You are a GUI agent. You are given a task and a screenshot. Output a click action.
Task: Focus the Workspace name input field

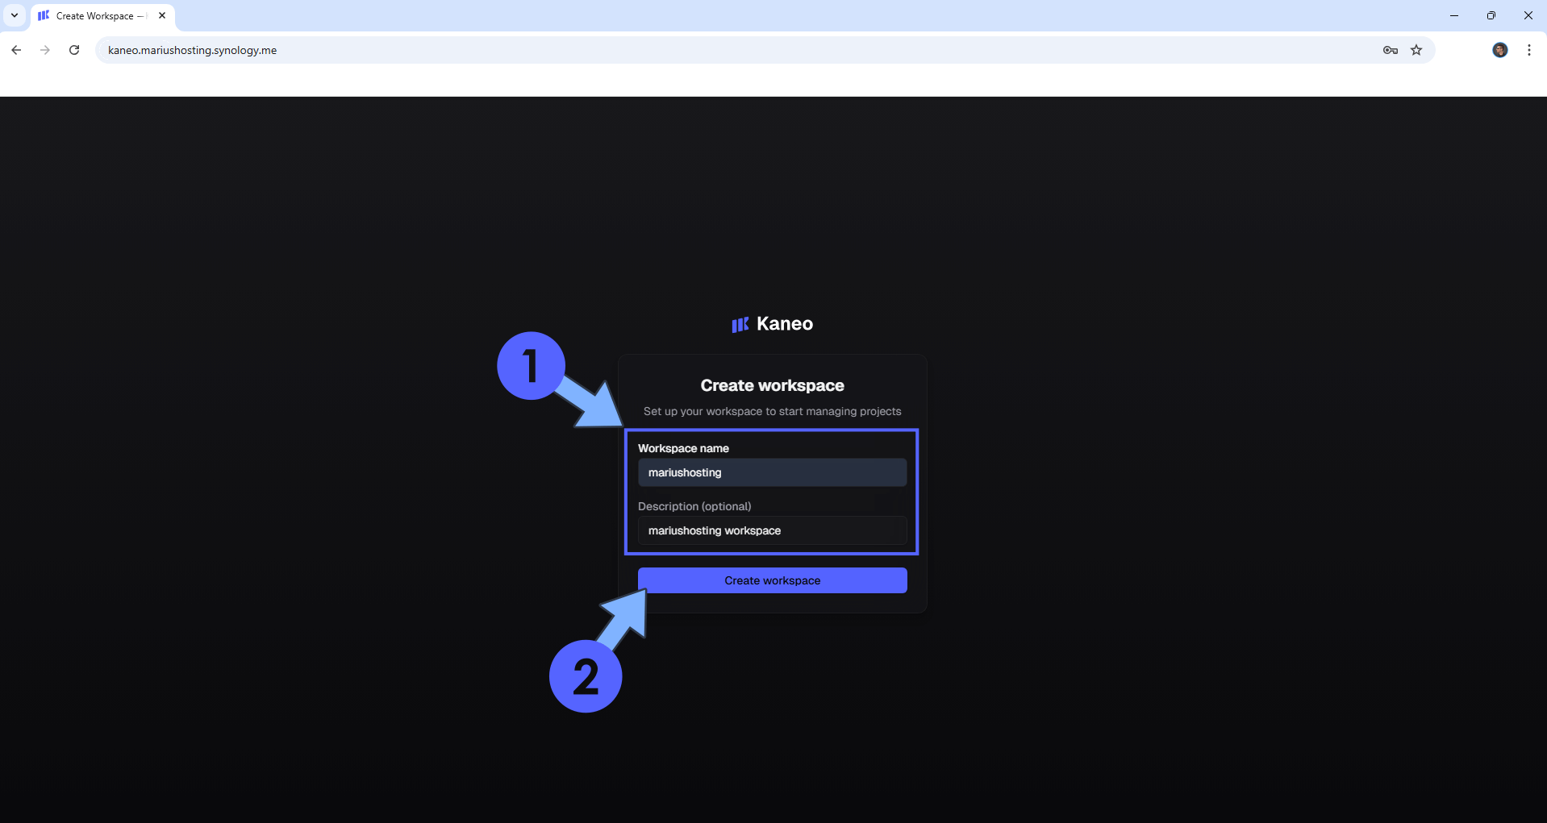772,472
